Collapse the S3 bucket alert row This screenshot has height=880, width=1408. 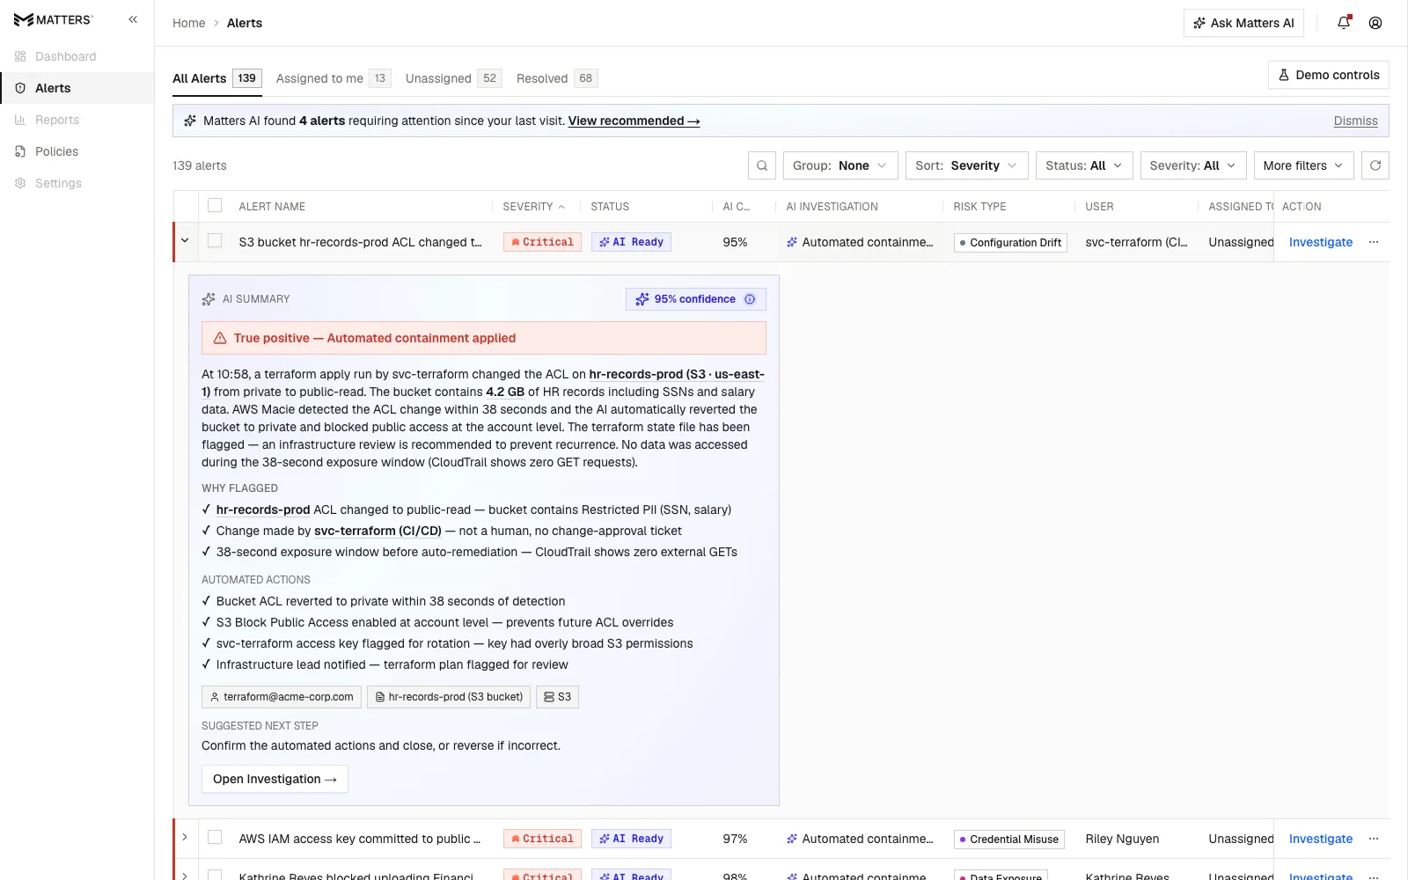[185, 240]
